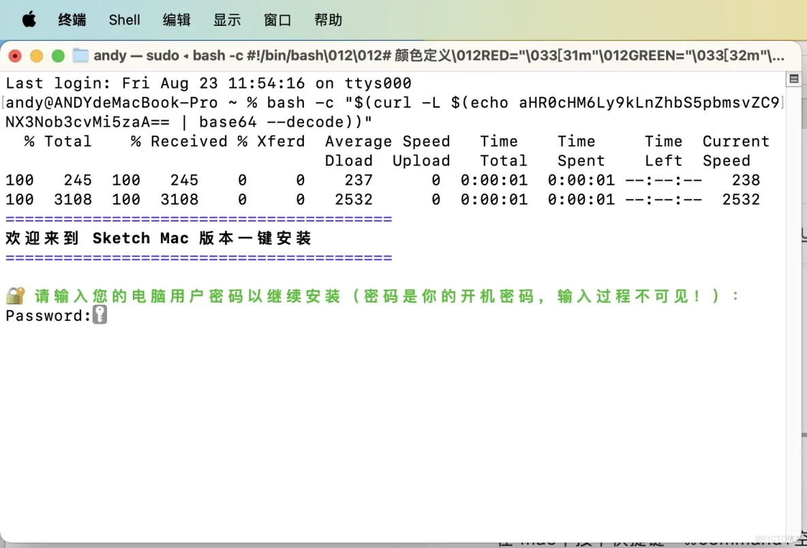Click the 'Upload' subheader text

click(421, 161)
